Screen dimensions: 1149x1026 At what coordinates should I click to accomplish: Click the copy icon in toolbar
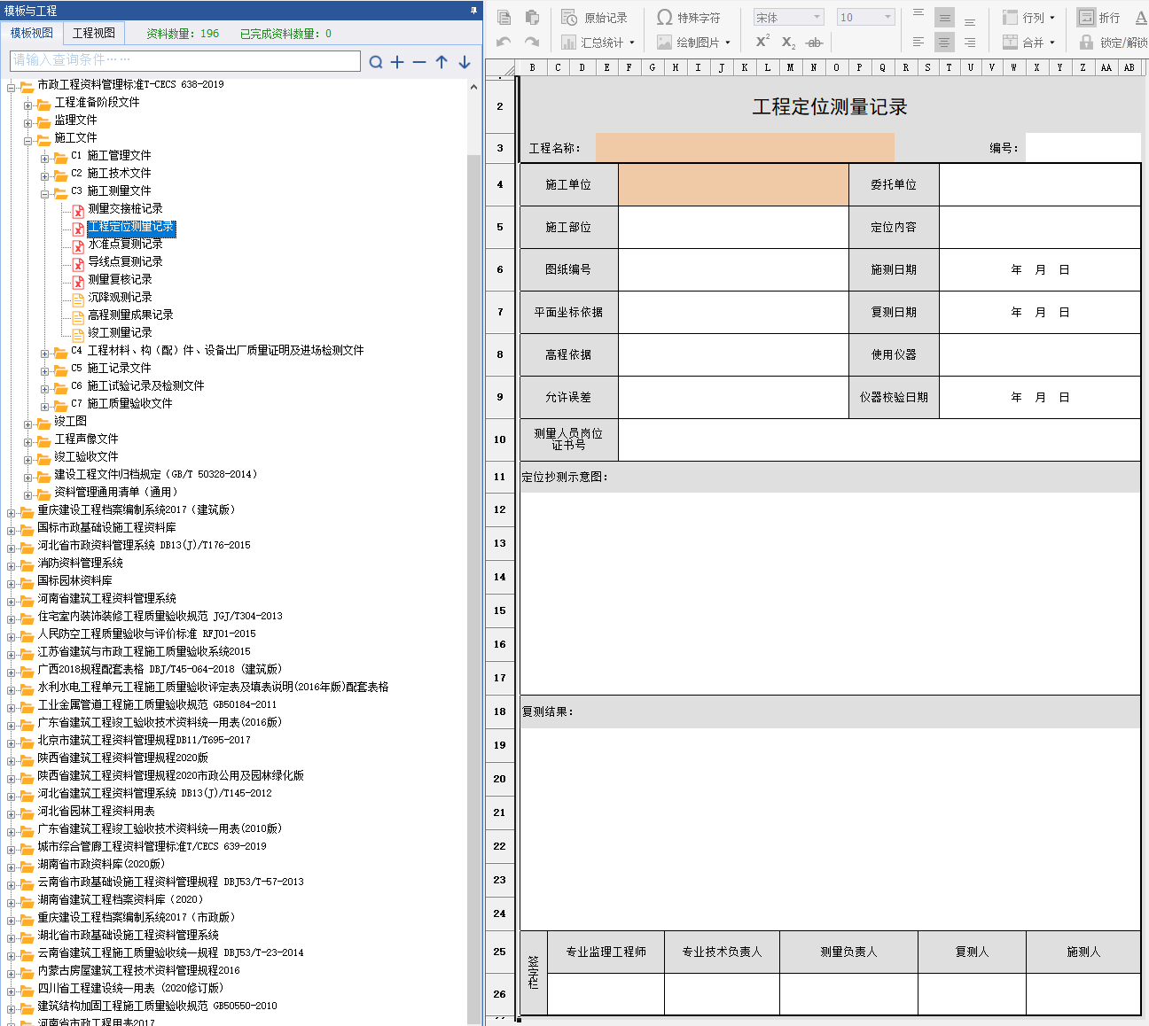(x=504, y=17)
